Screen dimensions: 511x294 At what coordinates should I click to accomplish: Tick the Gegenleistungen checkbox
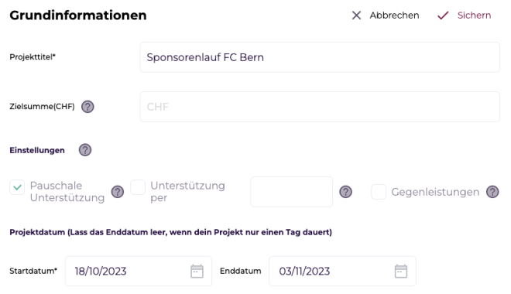tap(379, 192)
